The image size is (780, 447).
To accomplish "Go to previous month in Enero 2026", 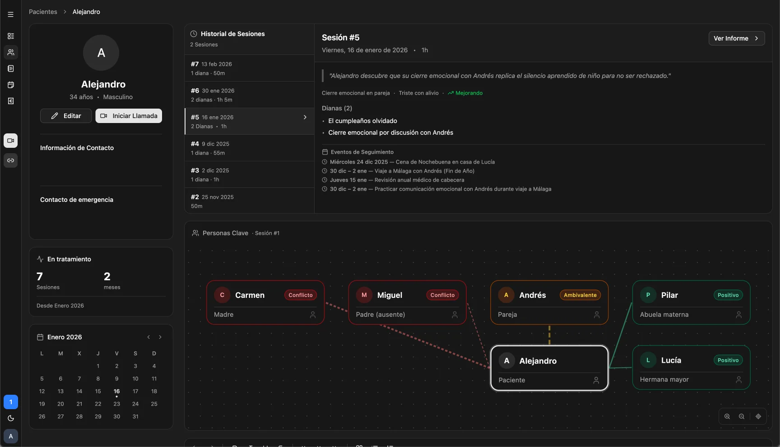I will tap(149, 337).
